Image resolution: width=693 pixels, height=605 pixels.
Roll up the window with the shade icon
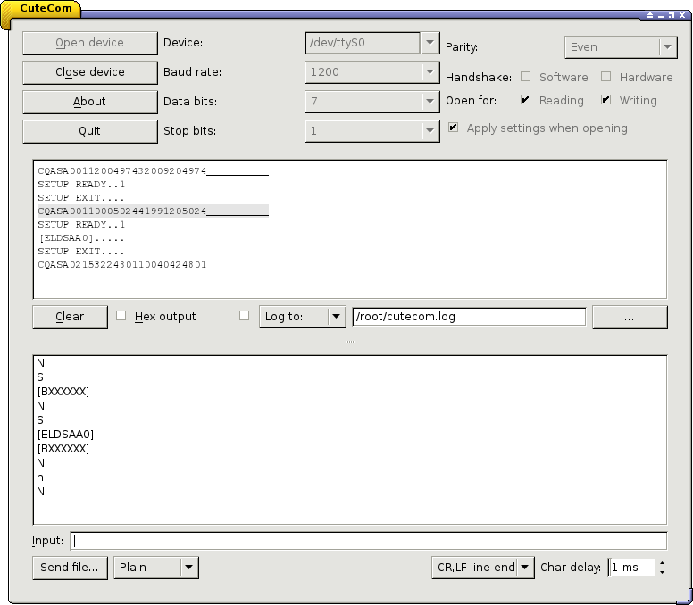[x=652, y=15]
